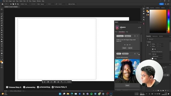Open the Plugins menu
Screen dimensions: 171x96
(34, 1)
